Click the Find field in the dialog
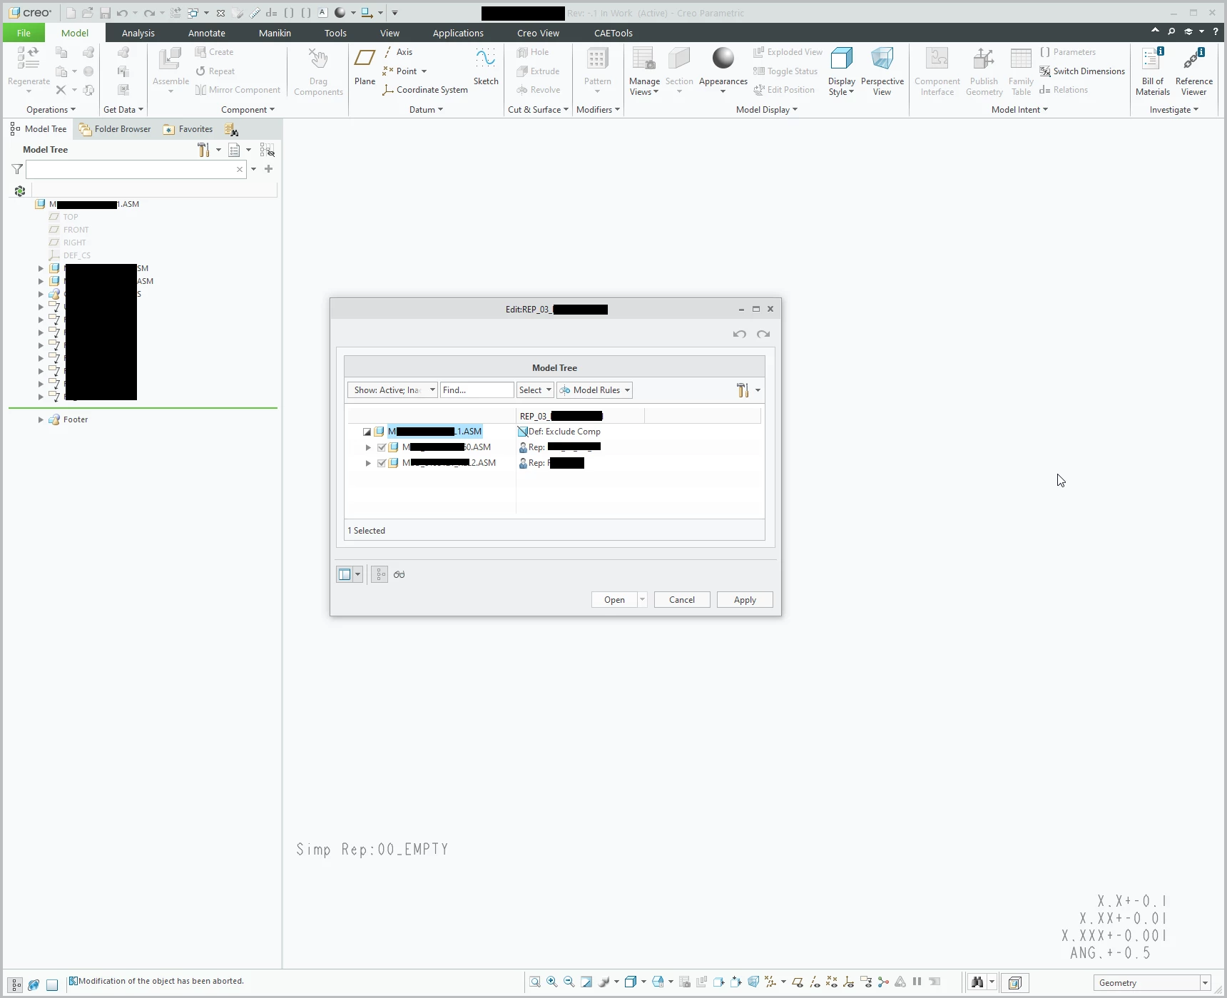This screenshot has width=1227, height=998. pyautogui.click(x=477, y=390)
